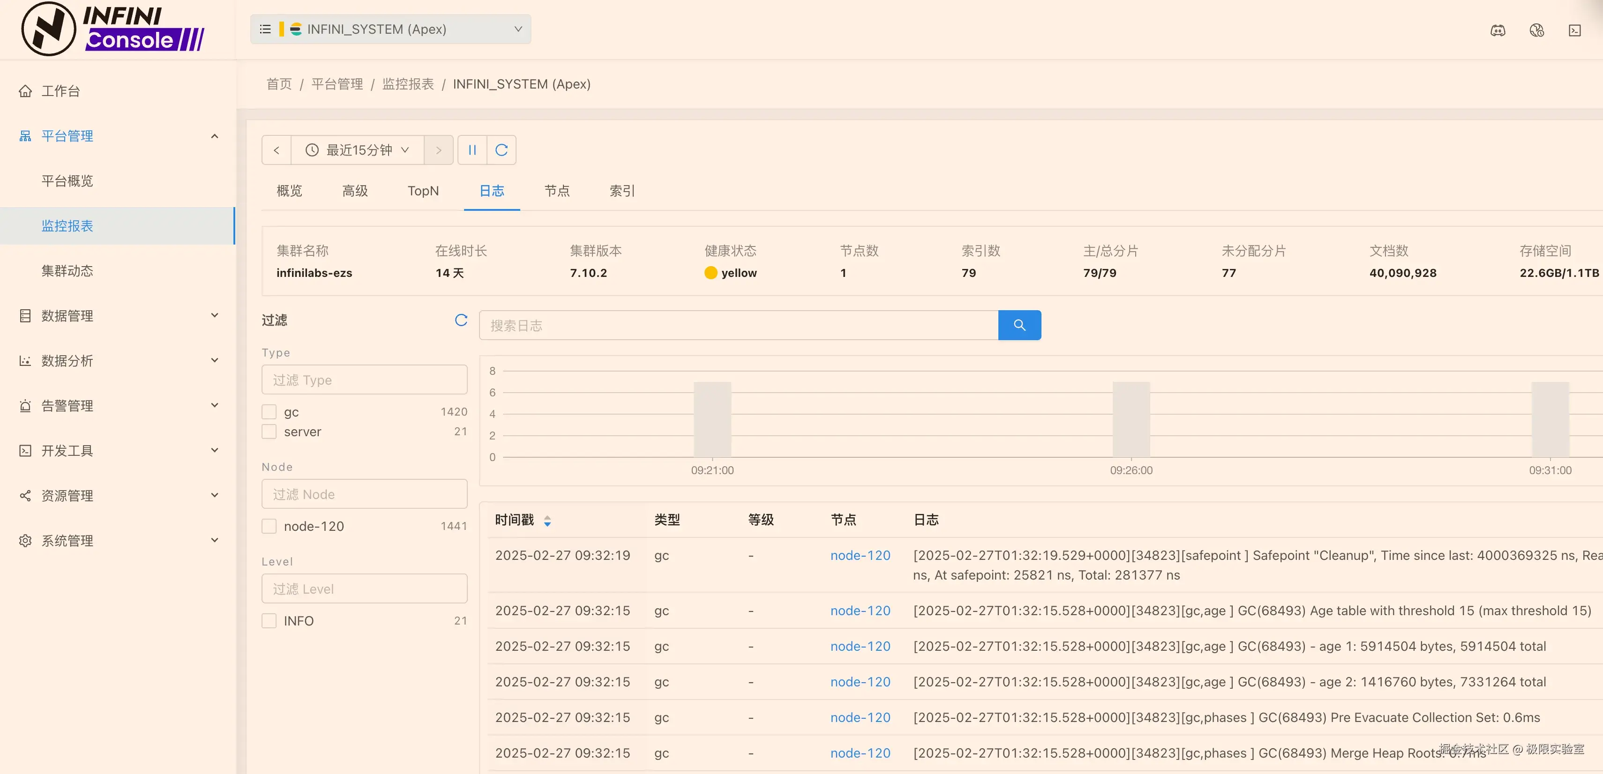The height and width of the screenshot is (774, 1603).
Task: Open the language globe icon
Action: point(1536,30)
